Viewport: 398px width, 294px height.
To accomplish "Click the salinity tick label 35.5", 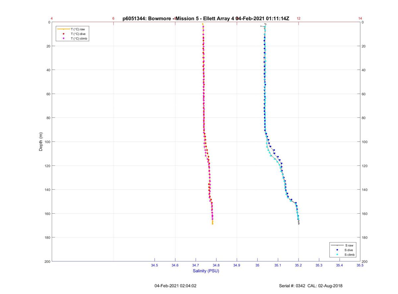I will (360, 265).
